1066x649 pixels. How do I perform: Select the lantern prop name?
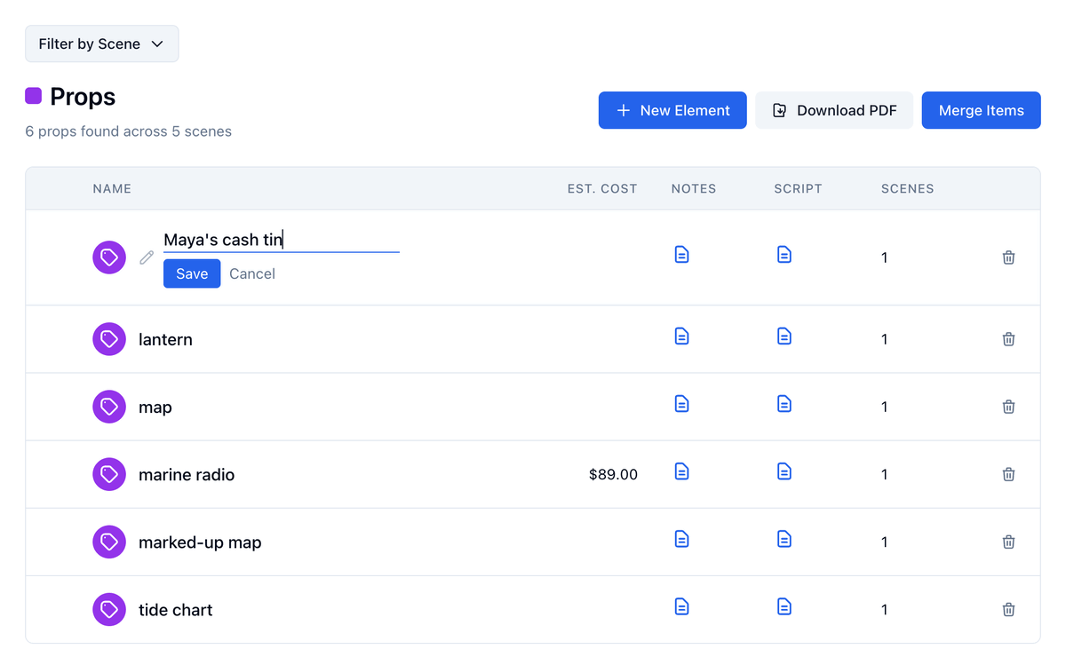coord(165,339)
